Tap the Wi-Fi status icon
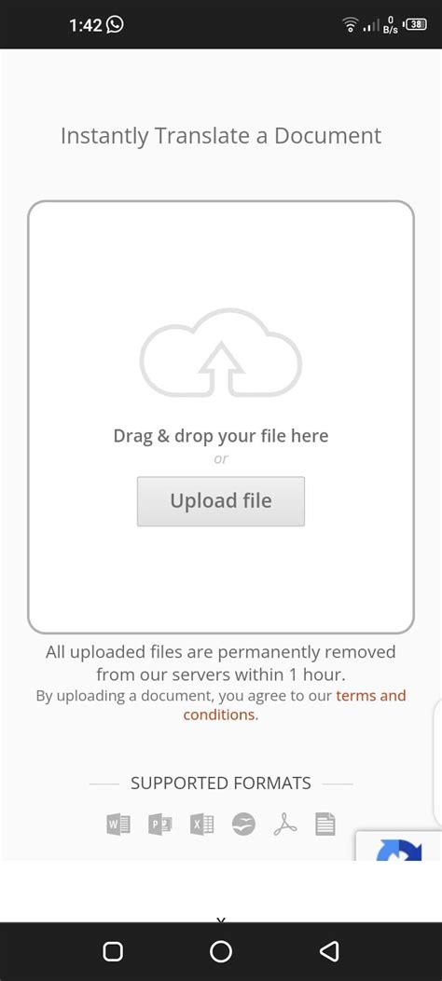Screen dimensions: 442x981 (350, 24)
